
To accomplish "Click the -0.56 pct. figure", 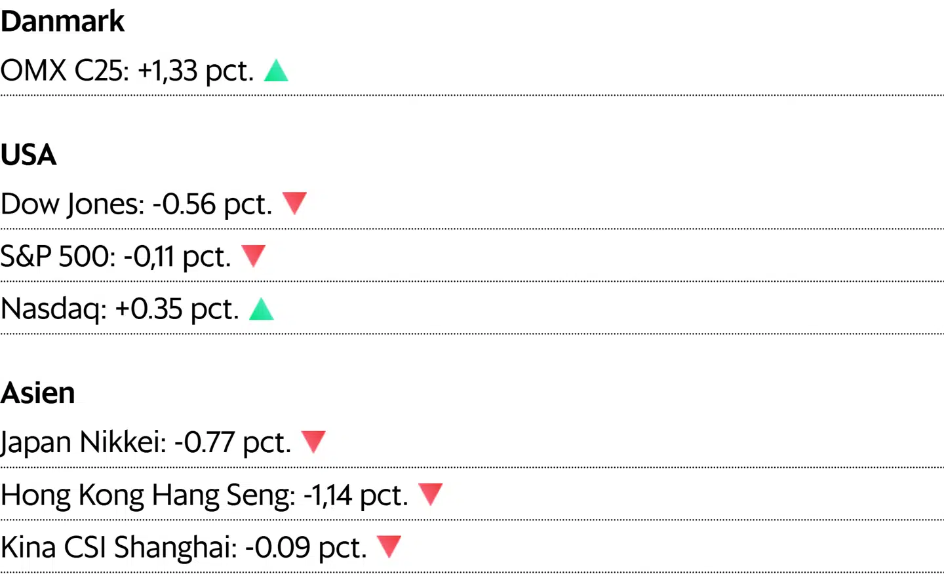I will [x=212, y=204].
